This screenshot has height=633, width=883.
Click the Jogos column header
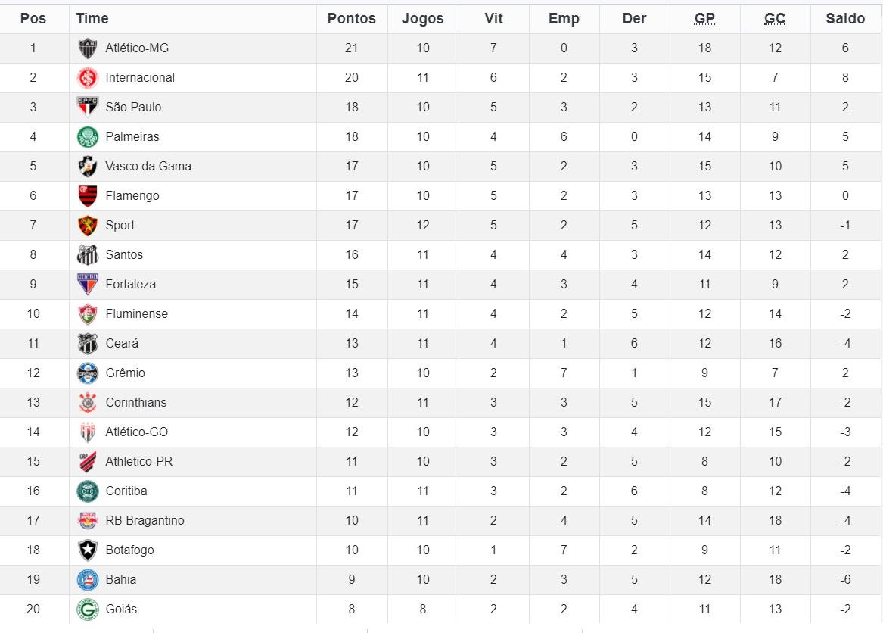coord(422,19)
